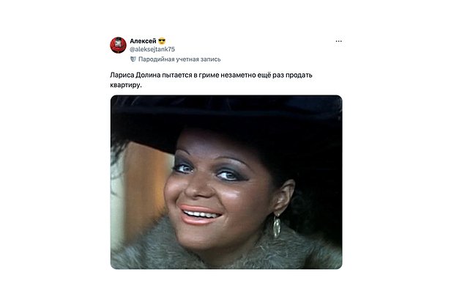Click the word пытается in the post text

click(176, 75)
